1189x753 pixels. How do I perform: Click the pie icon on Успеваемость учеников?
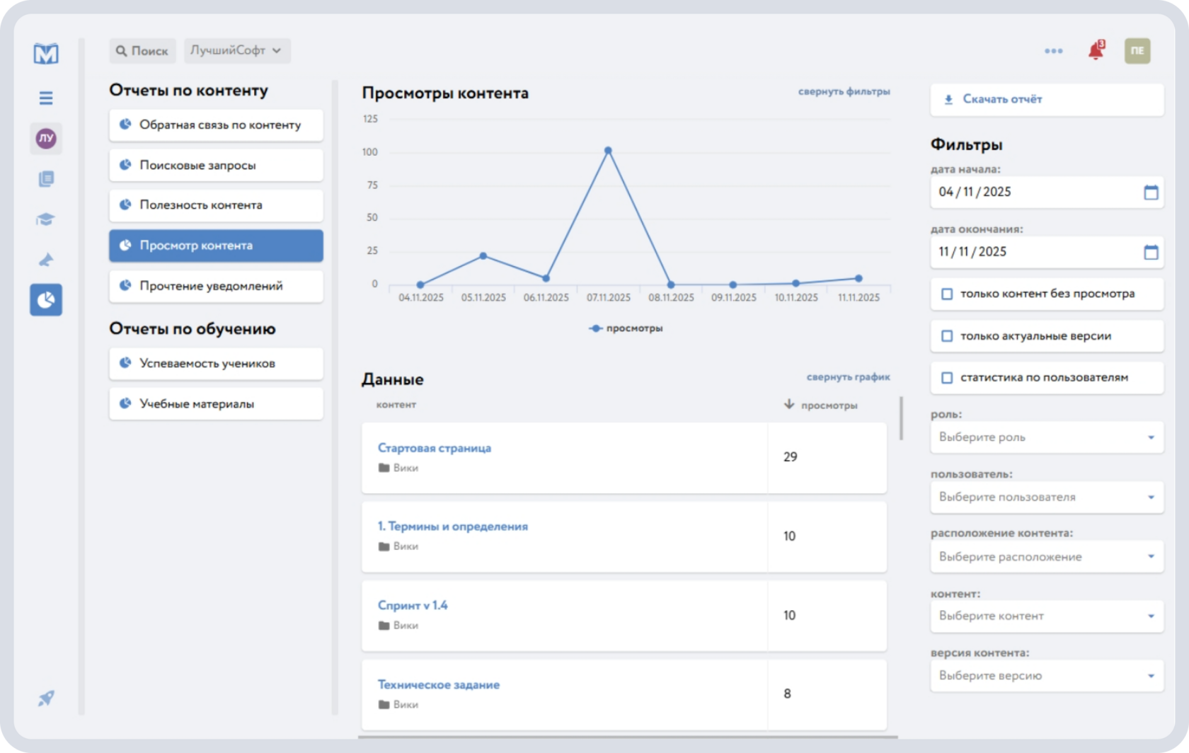tap(125, 362)
